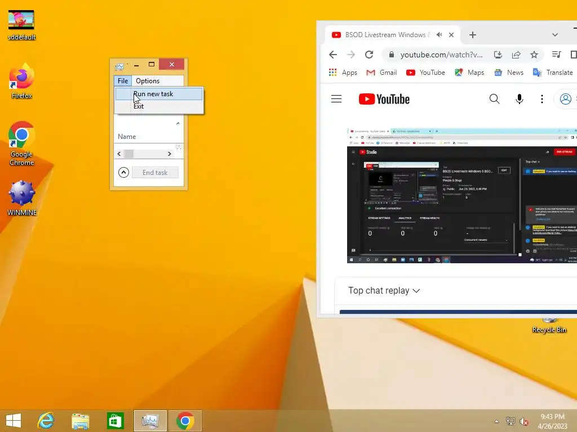
Task: Open File Explorer from taskbar
Action: [80, 421]
